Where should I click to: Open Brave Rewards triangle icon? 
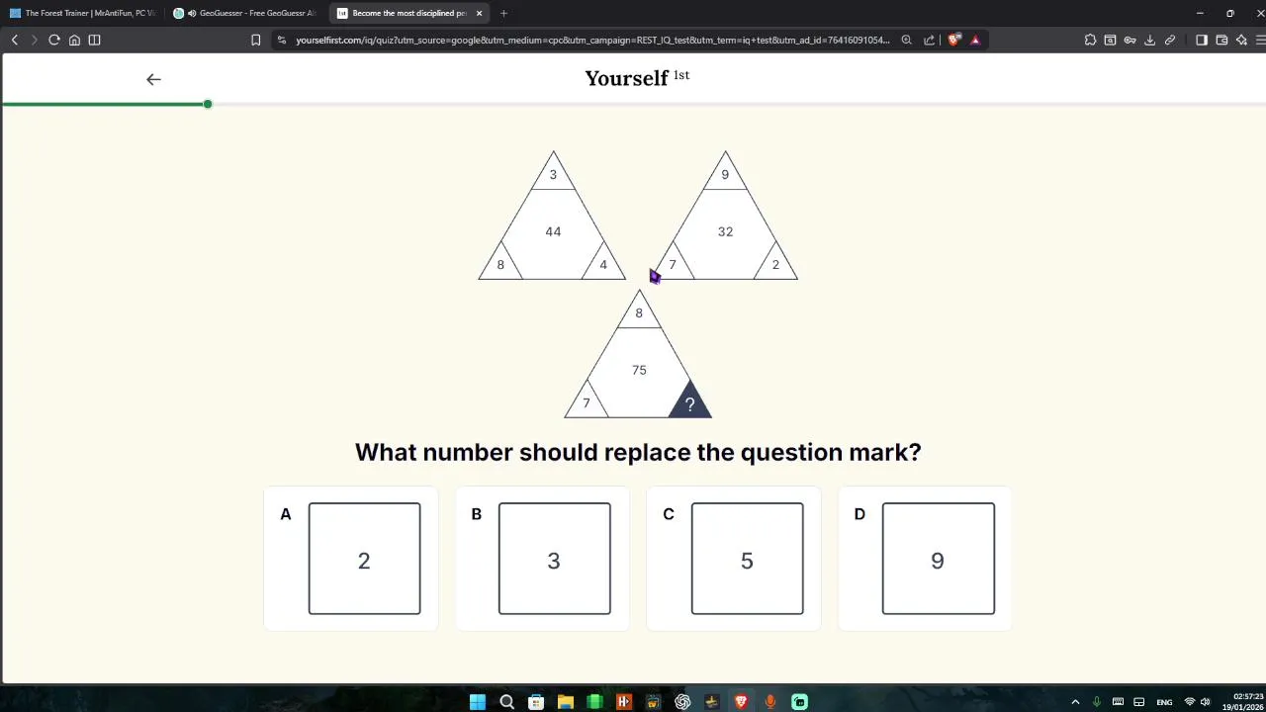[x=975, y=40]
